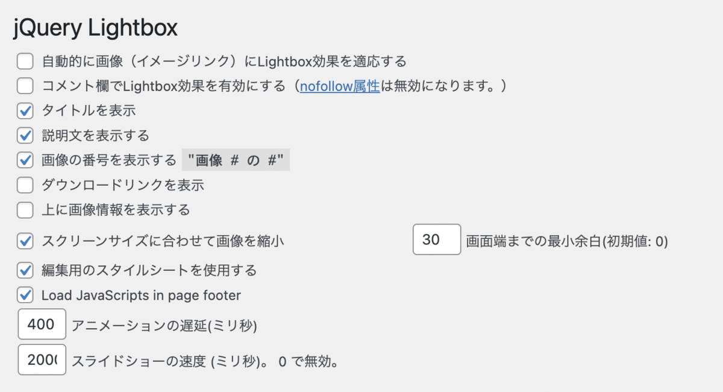Enable Lightbox effect in comment fields
This screenshot has width=723, height=392.
point(25,86)
